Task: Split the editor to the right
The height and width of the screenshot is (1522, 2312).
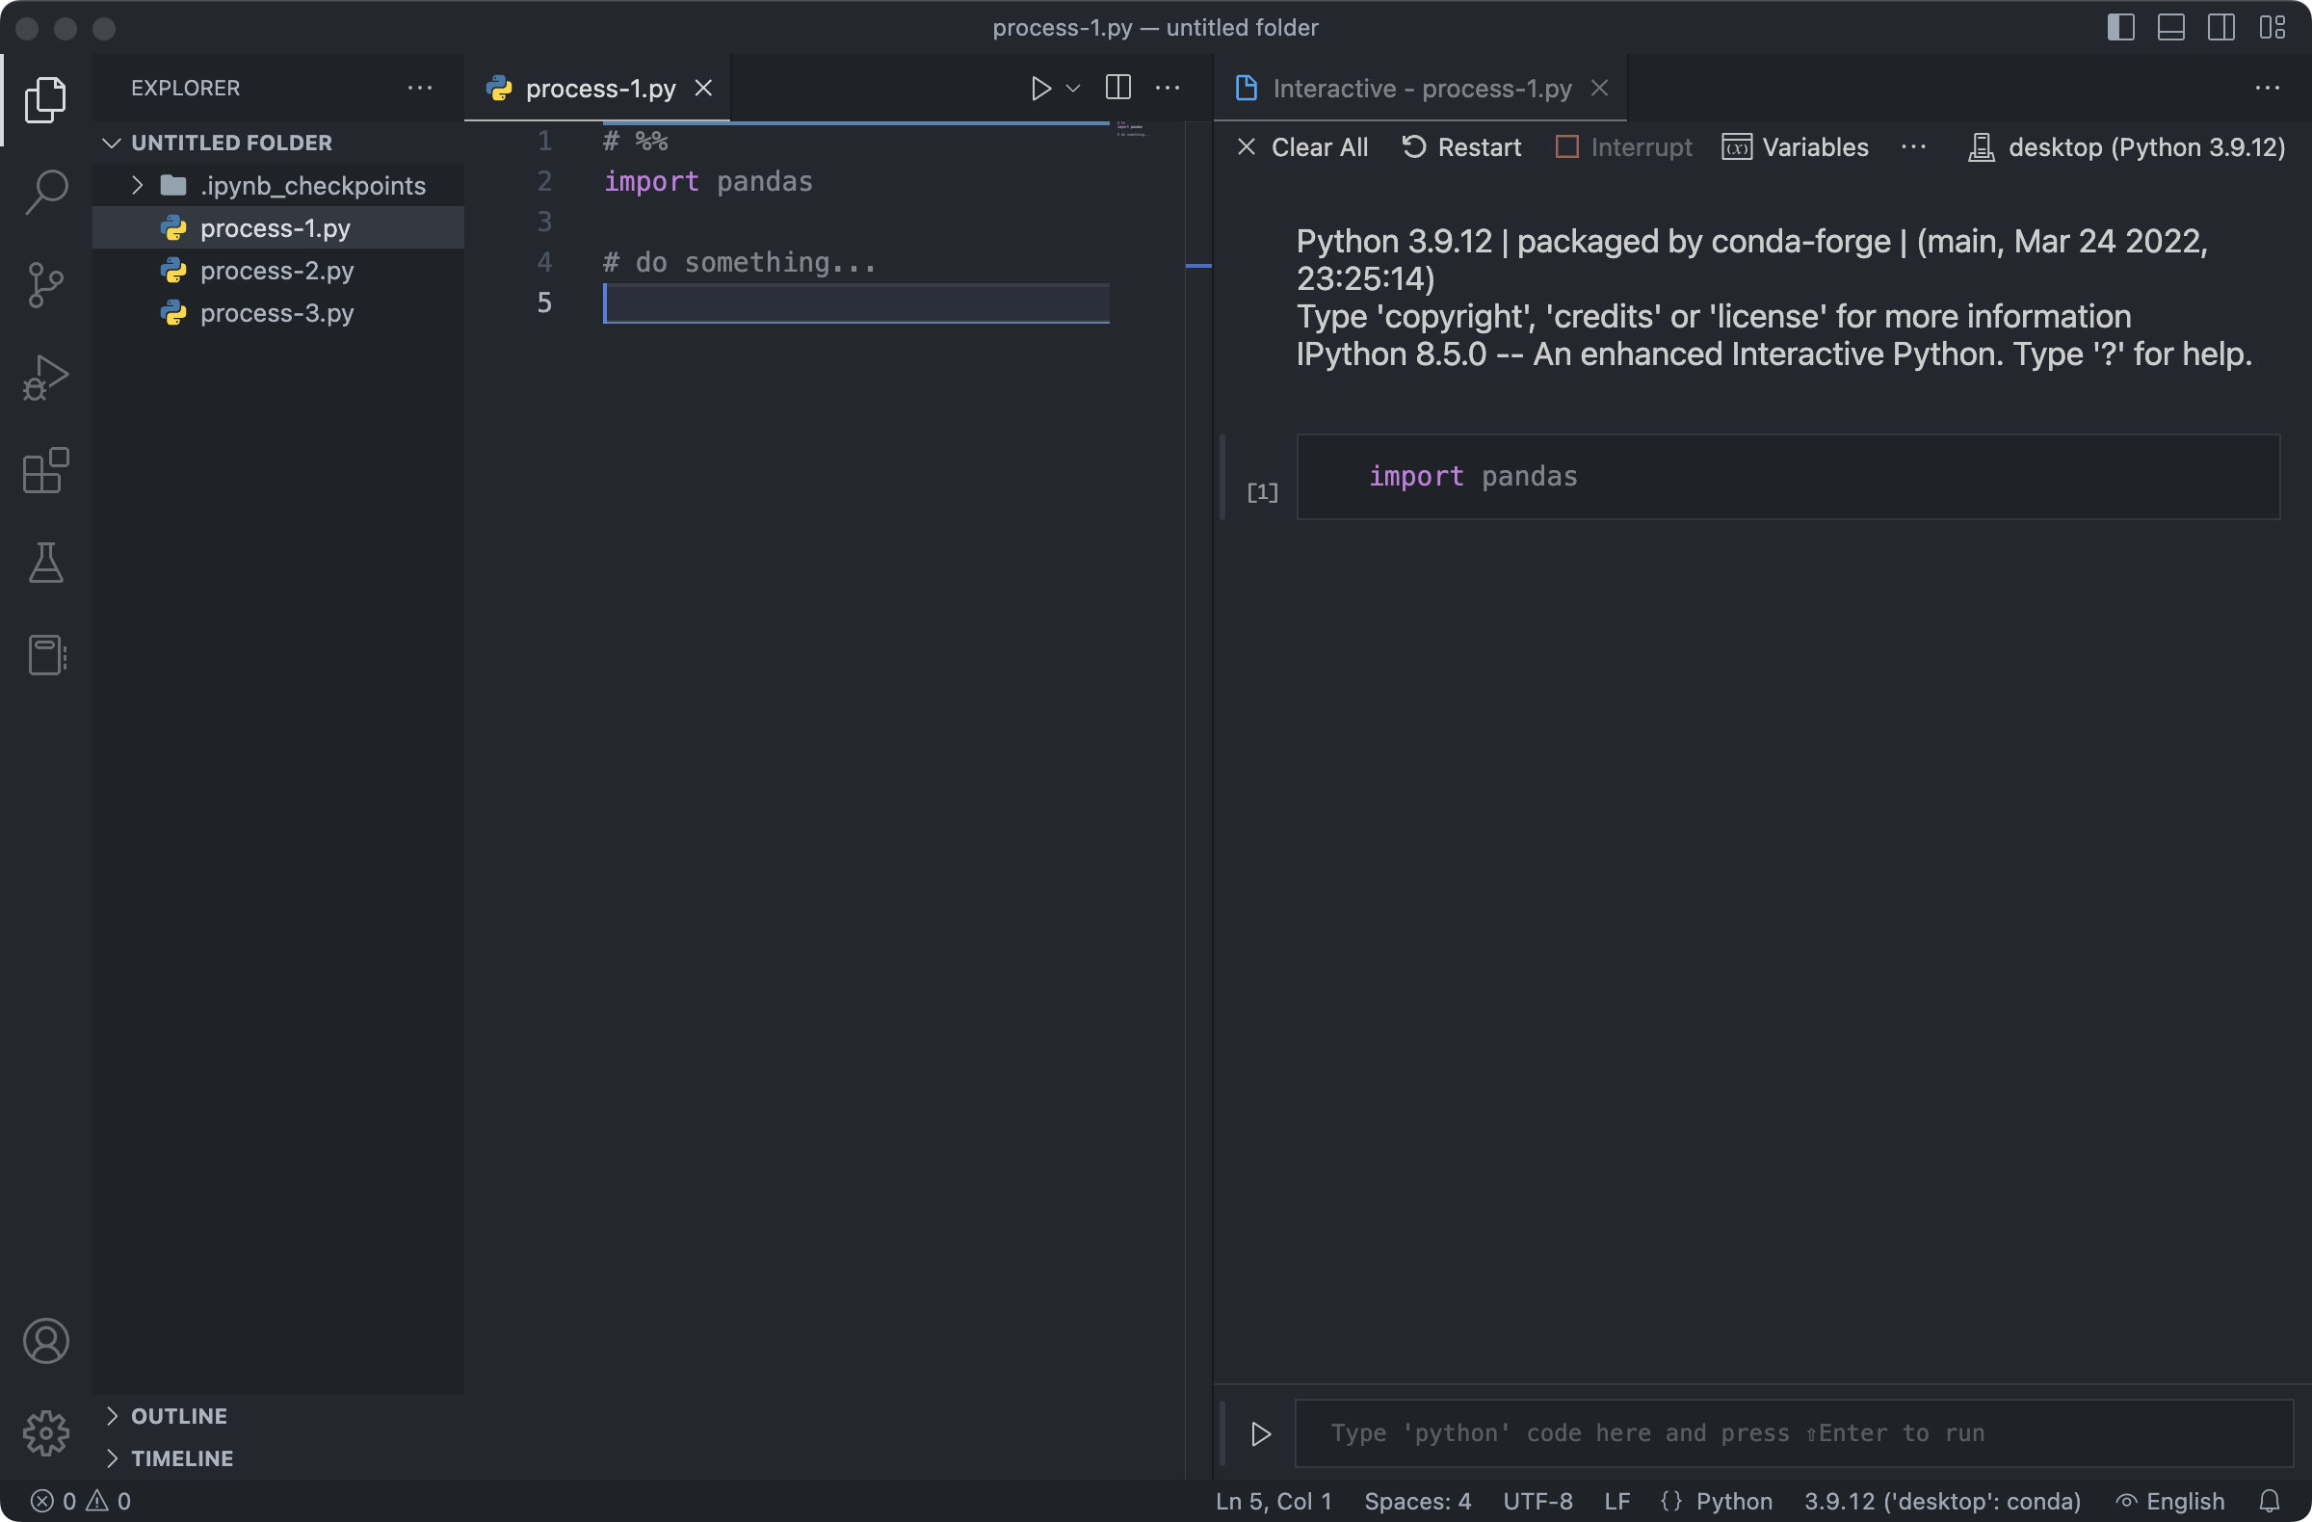Action: [1118, 89]
